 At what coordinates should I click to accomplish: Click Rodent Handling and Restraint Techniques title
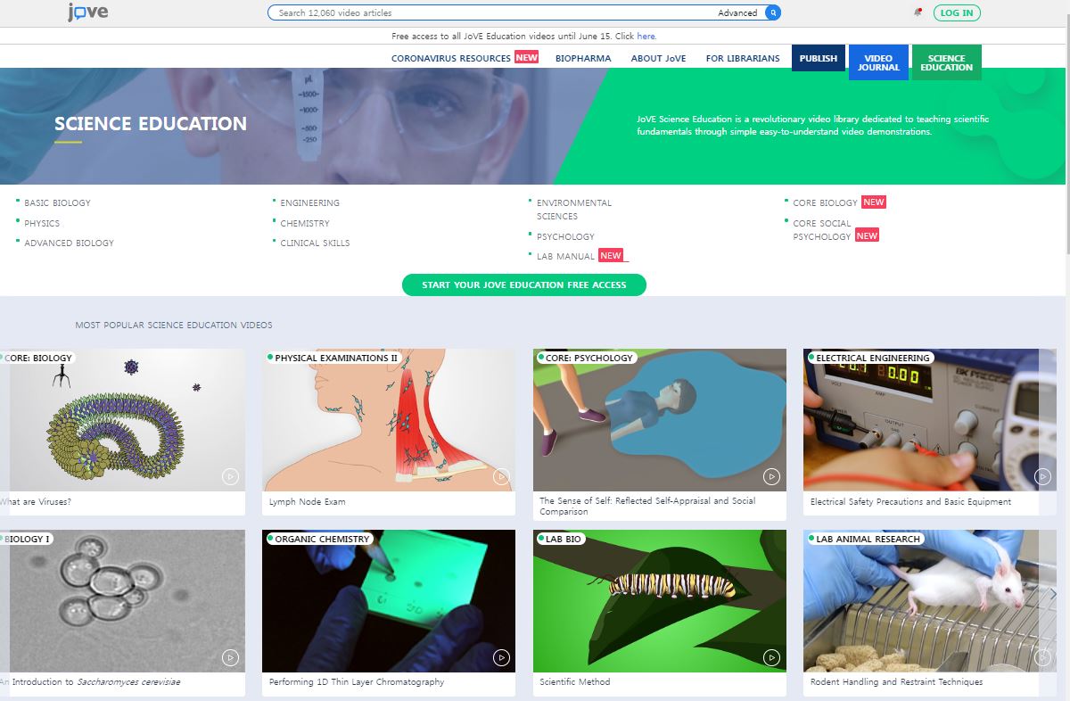(896, 681)
